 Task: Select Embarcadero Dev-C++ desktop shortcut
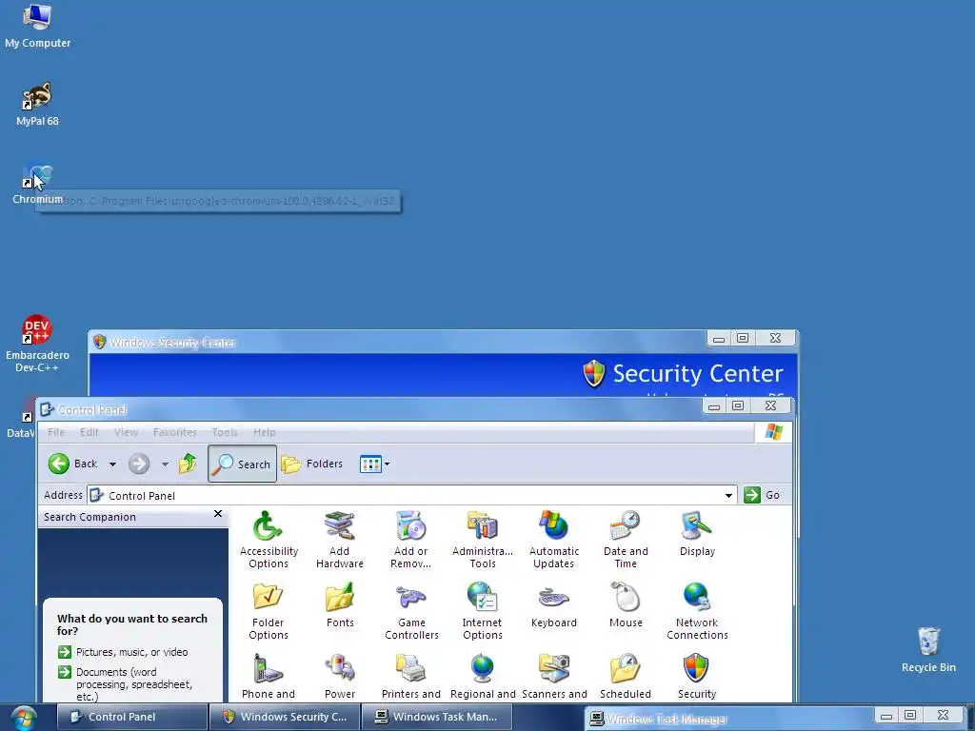pos(37,344)
